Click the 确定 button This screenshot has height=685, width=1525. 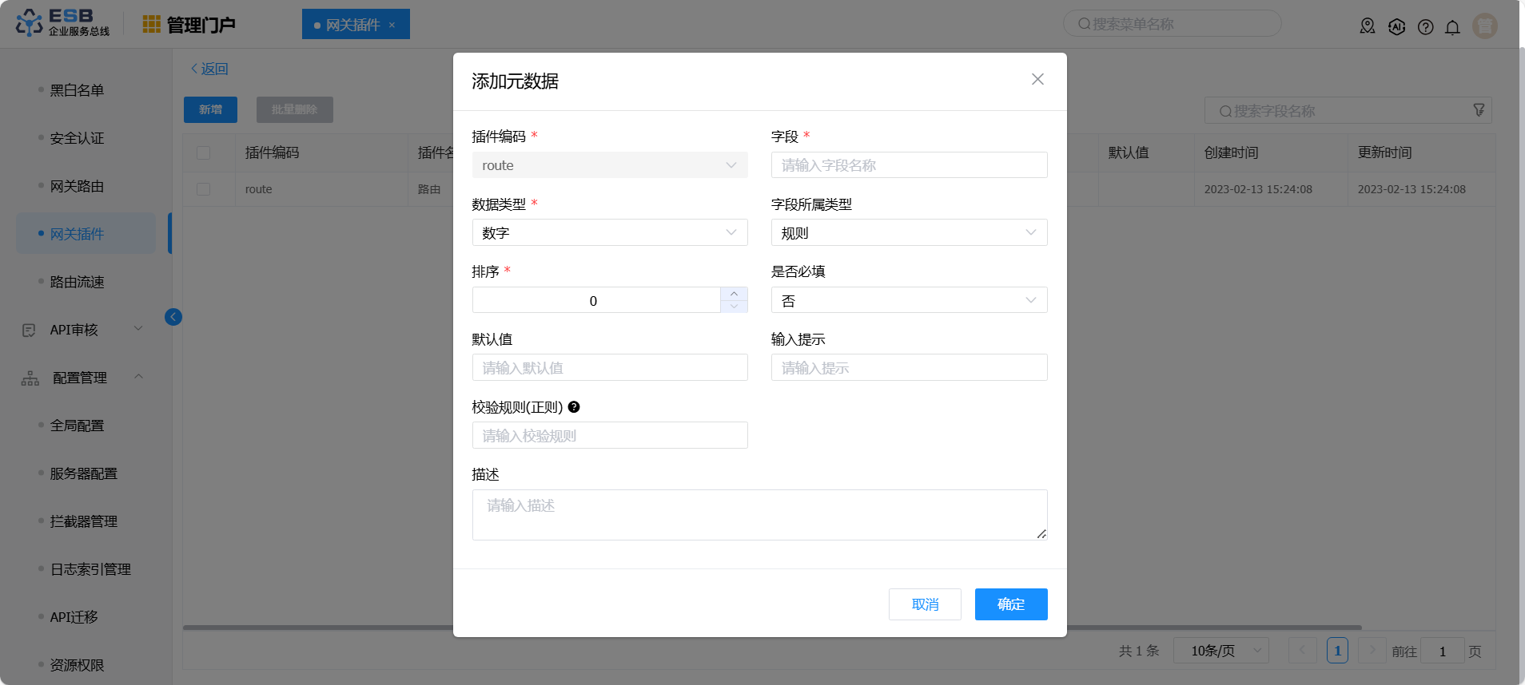click(x=1011, y=604)
